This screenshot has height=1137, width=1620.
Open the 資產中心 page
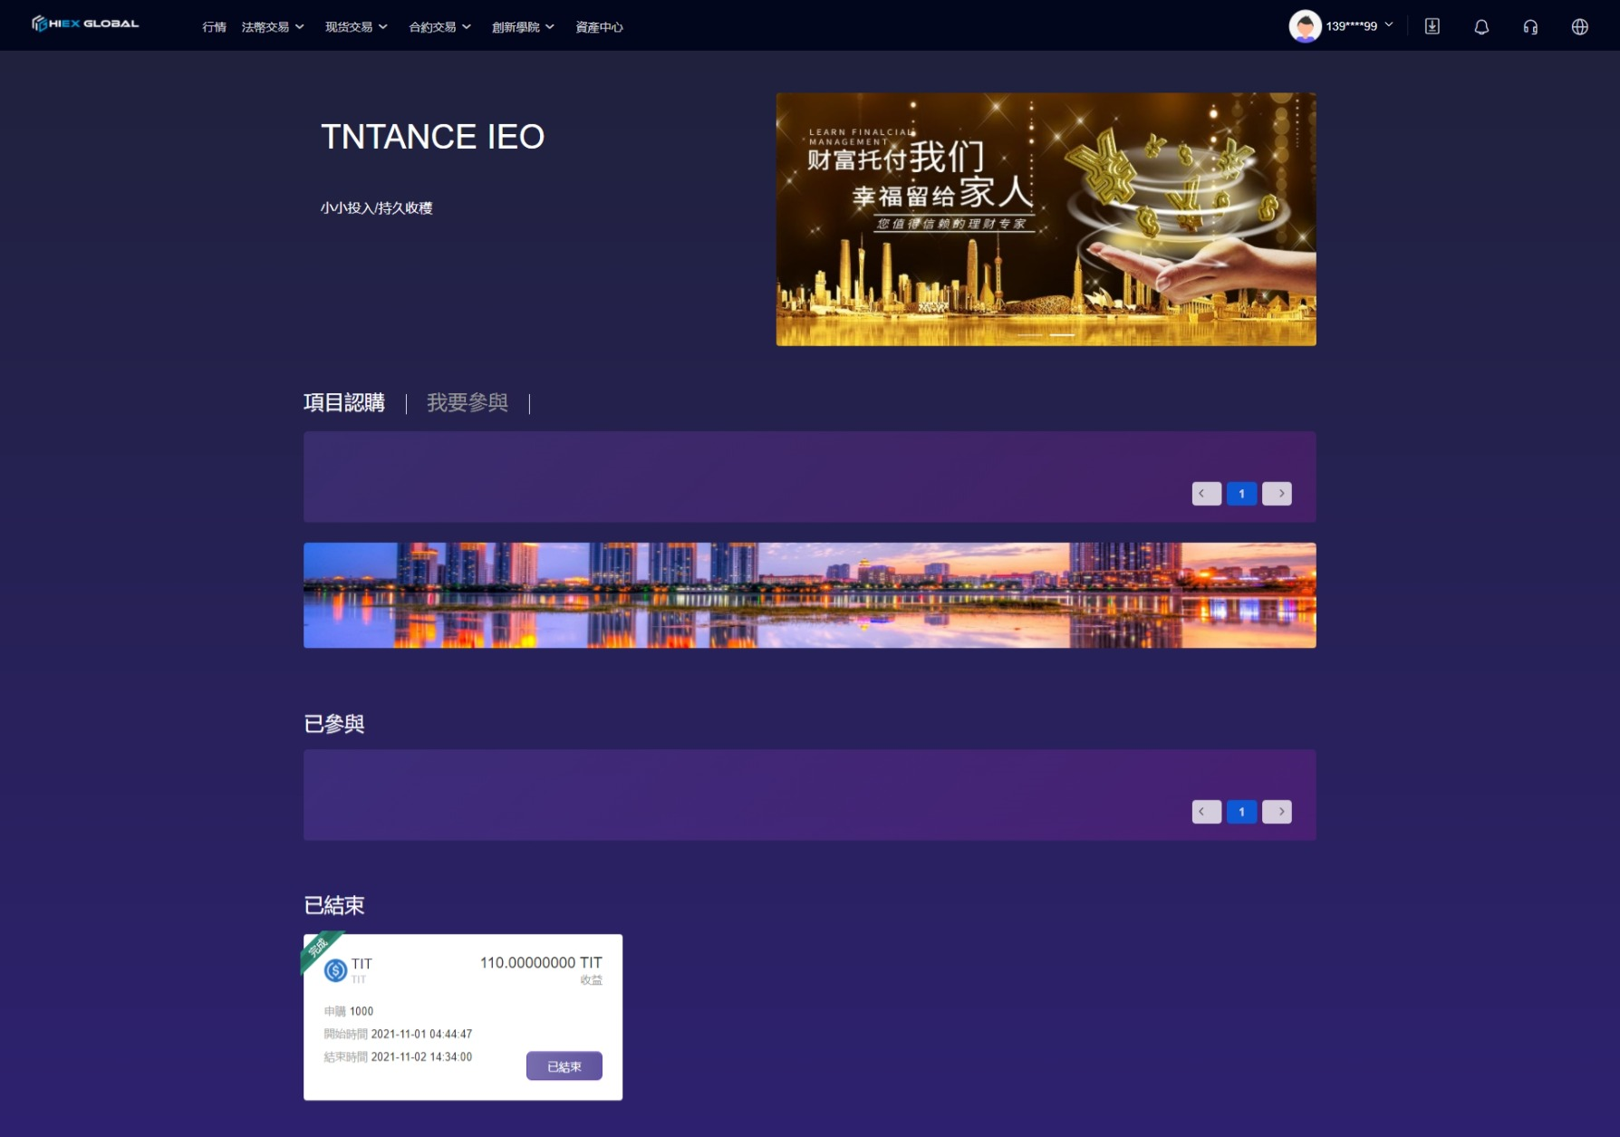pyautogui.click(x=599, y=27)
